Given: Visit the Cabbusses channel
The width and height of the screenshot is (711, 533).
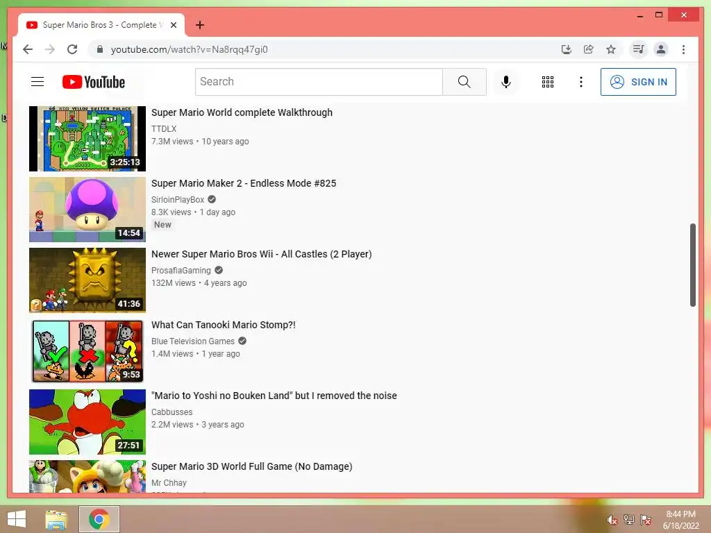Looking at the screenshot, I should coord(172,412).
